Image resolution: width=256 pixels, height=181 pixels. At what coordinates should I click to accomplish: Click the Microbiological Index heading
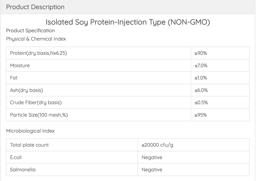point(30,131)
